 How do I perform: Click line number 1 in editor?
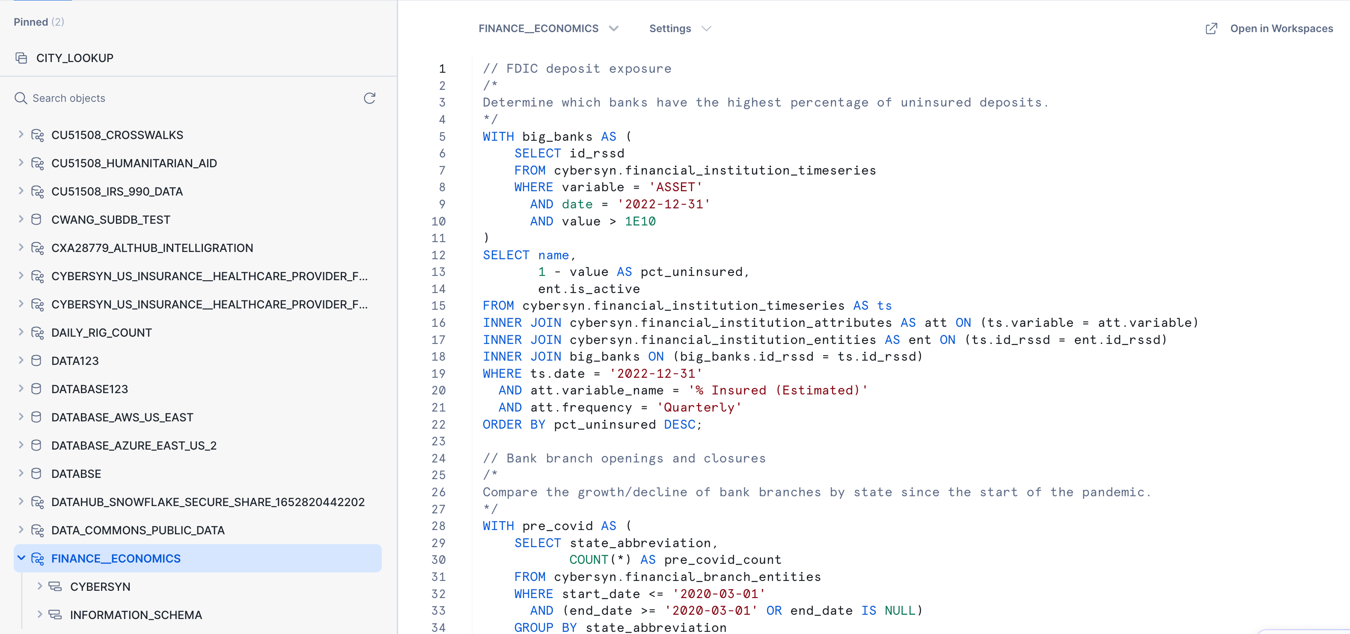(442, 68)
